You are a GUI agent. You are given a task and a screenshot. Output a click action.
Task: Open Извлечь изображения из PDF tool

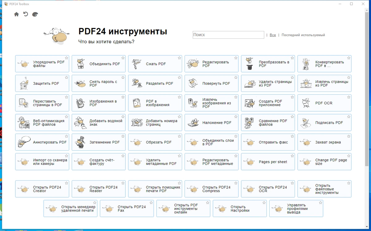coord(211,103)
